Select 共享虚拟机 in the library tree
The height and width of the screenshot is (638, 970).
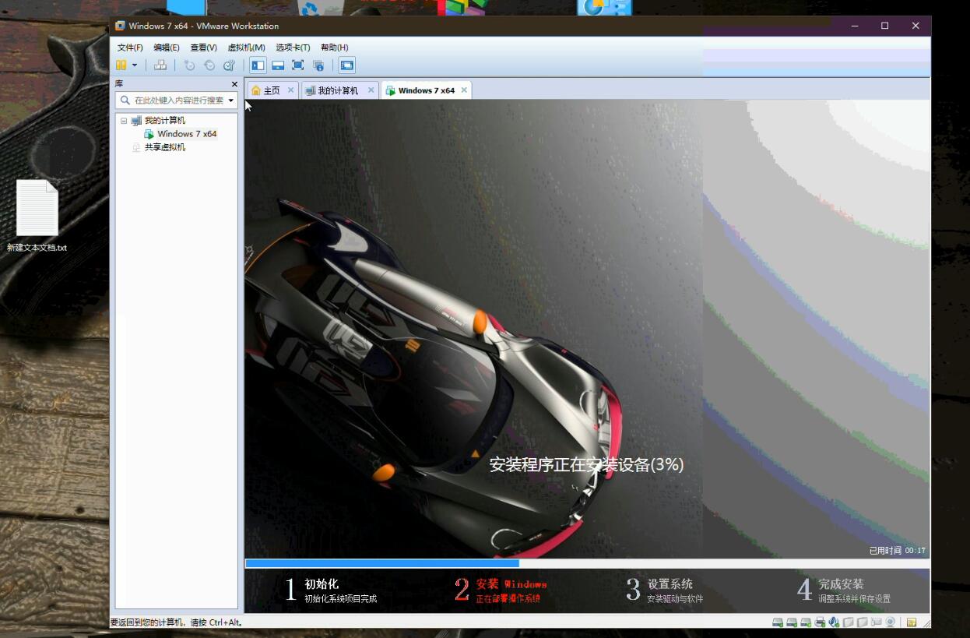pos(164,147)
